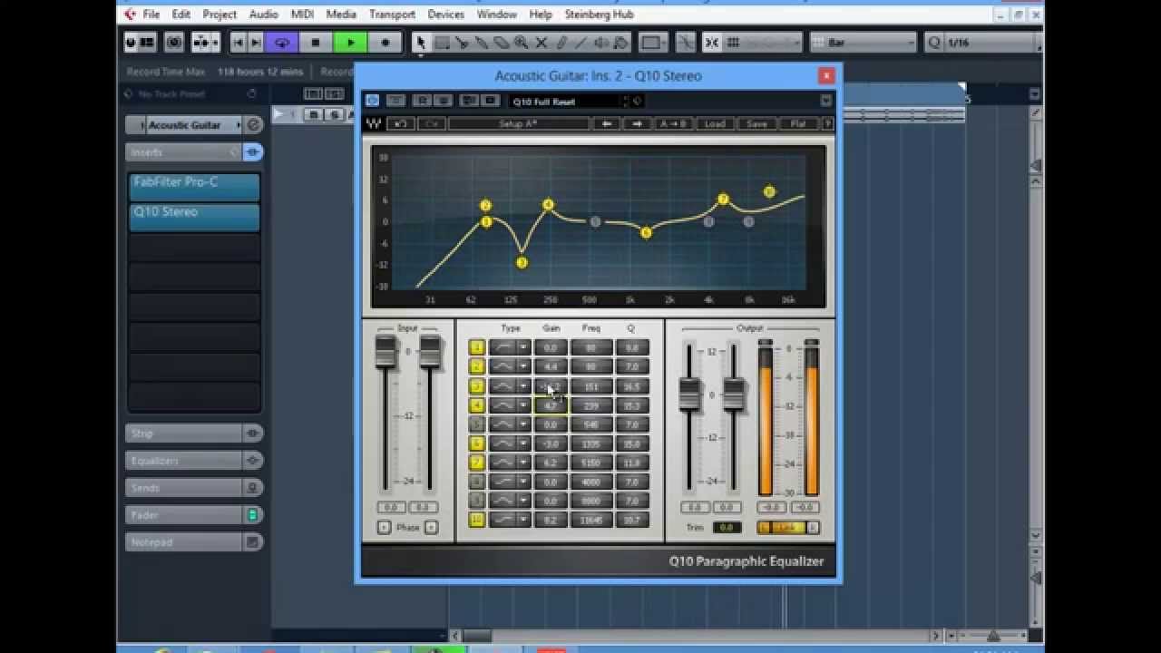Click the left Output fader handle
Screen dimensions: 1161x653
(x=689, y=395)
